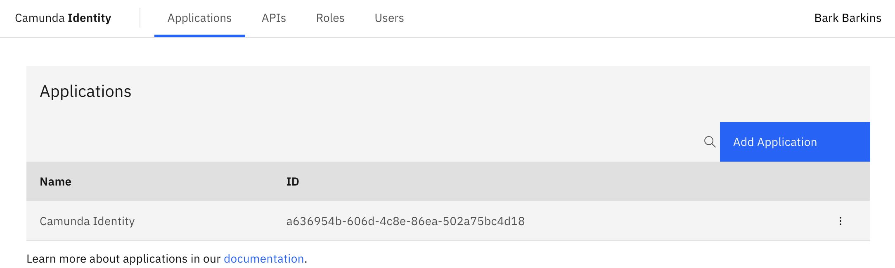Click the application ID a636954b-606d-4c8e-86ea-502a75bc4d18

(x=405, y=221)
